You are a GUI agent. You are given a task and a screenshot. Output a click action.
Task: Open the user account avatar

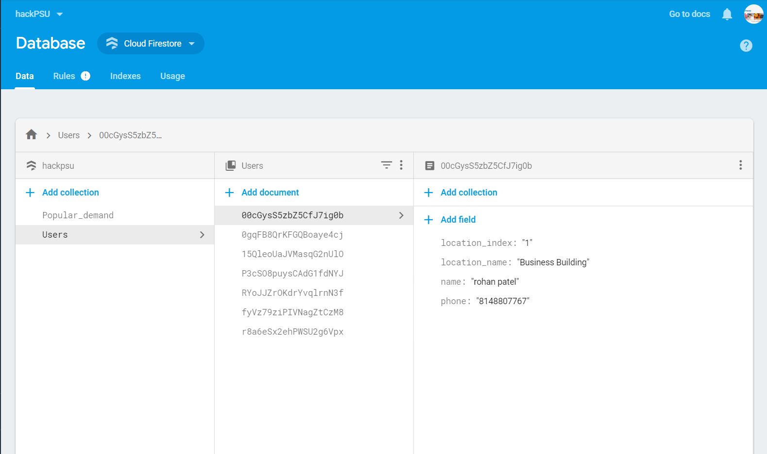753,14
